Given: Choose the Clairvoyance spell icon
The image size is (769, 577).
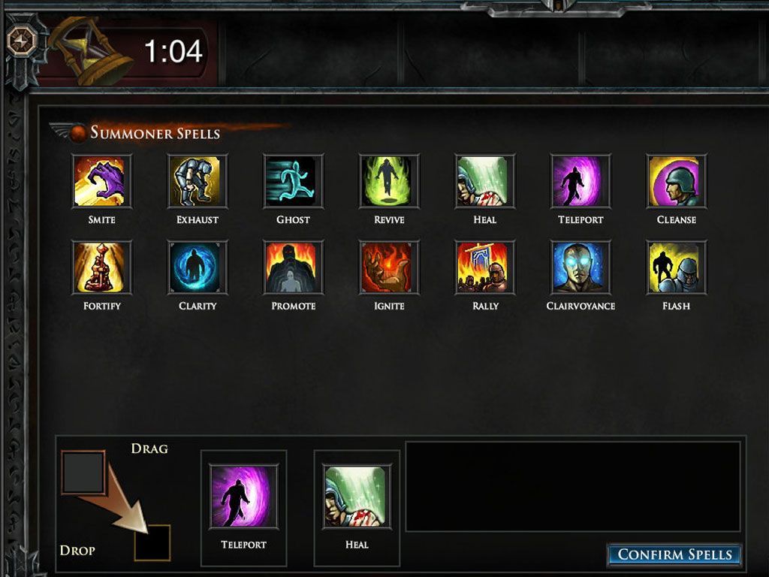Looking at the screenshot, I should click(x=581, y=267).
